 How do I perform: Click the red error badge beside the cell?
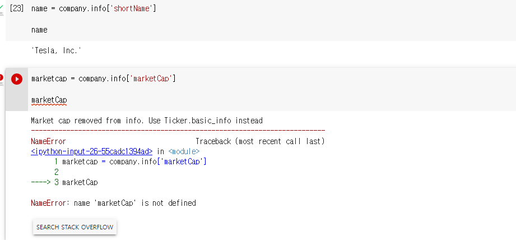coord(2,77)
